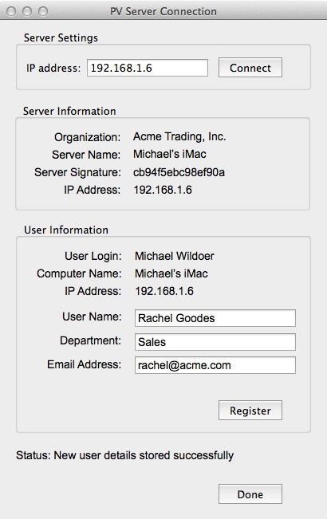The height and width of the screenshot is (519, 327).
Task: Close the PV Server Connection window
Action: [x=11, y=12]
